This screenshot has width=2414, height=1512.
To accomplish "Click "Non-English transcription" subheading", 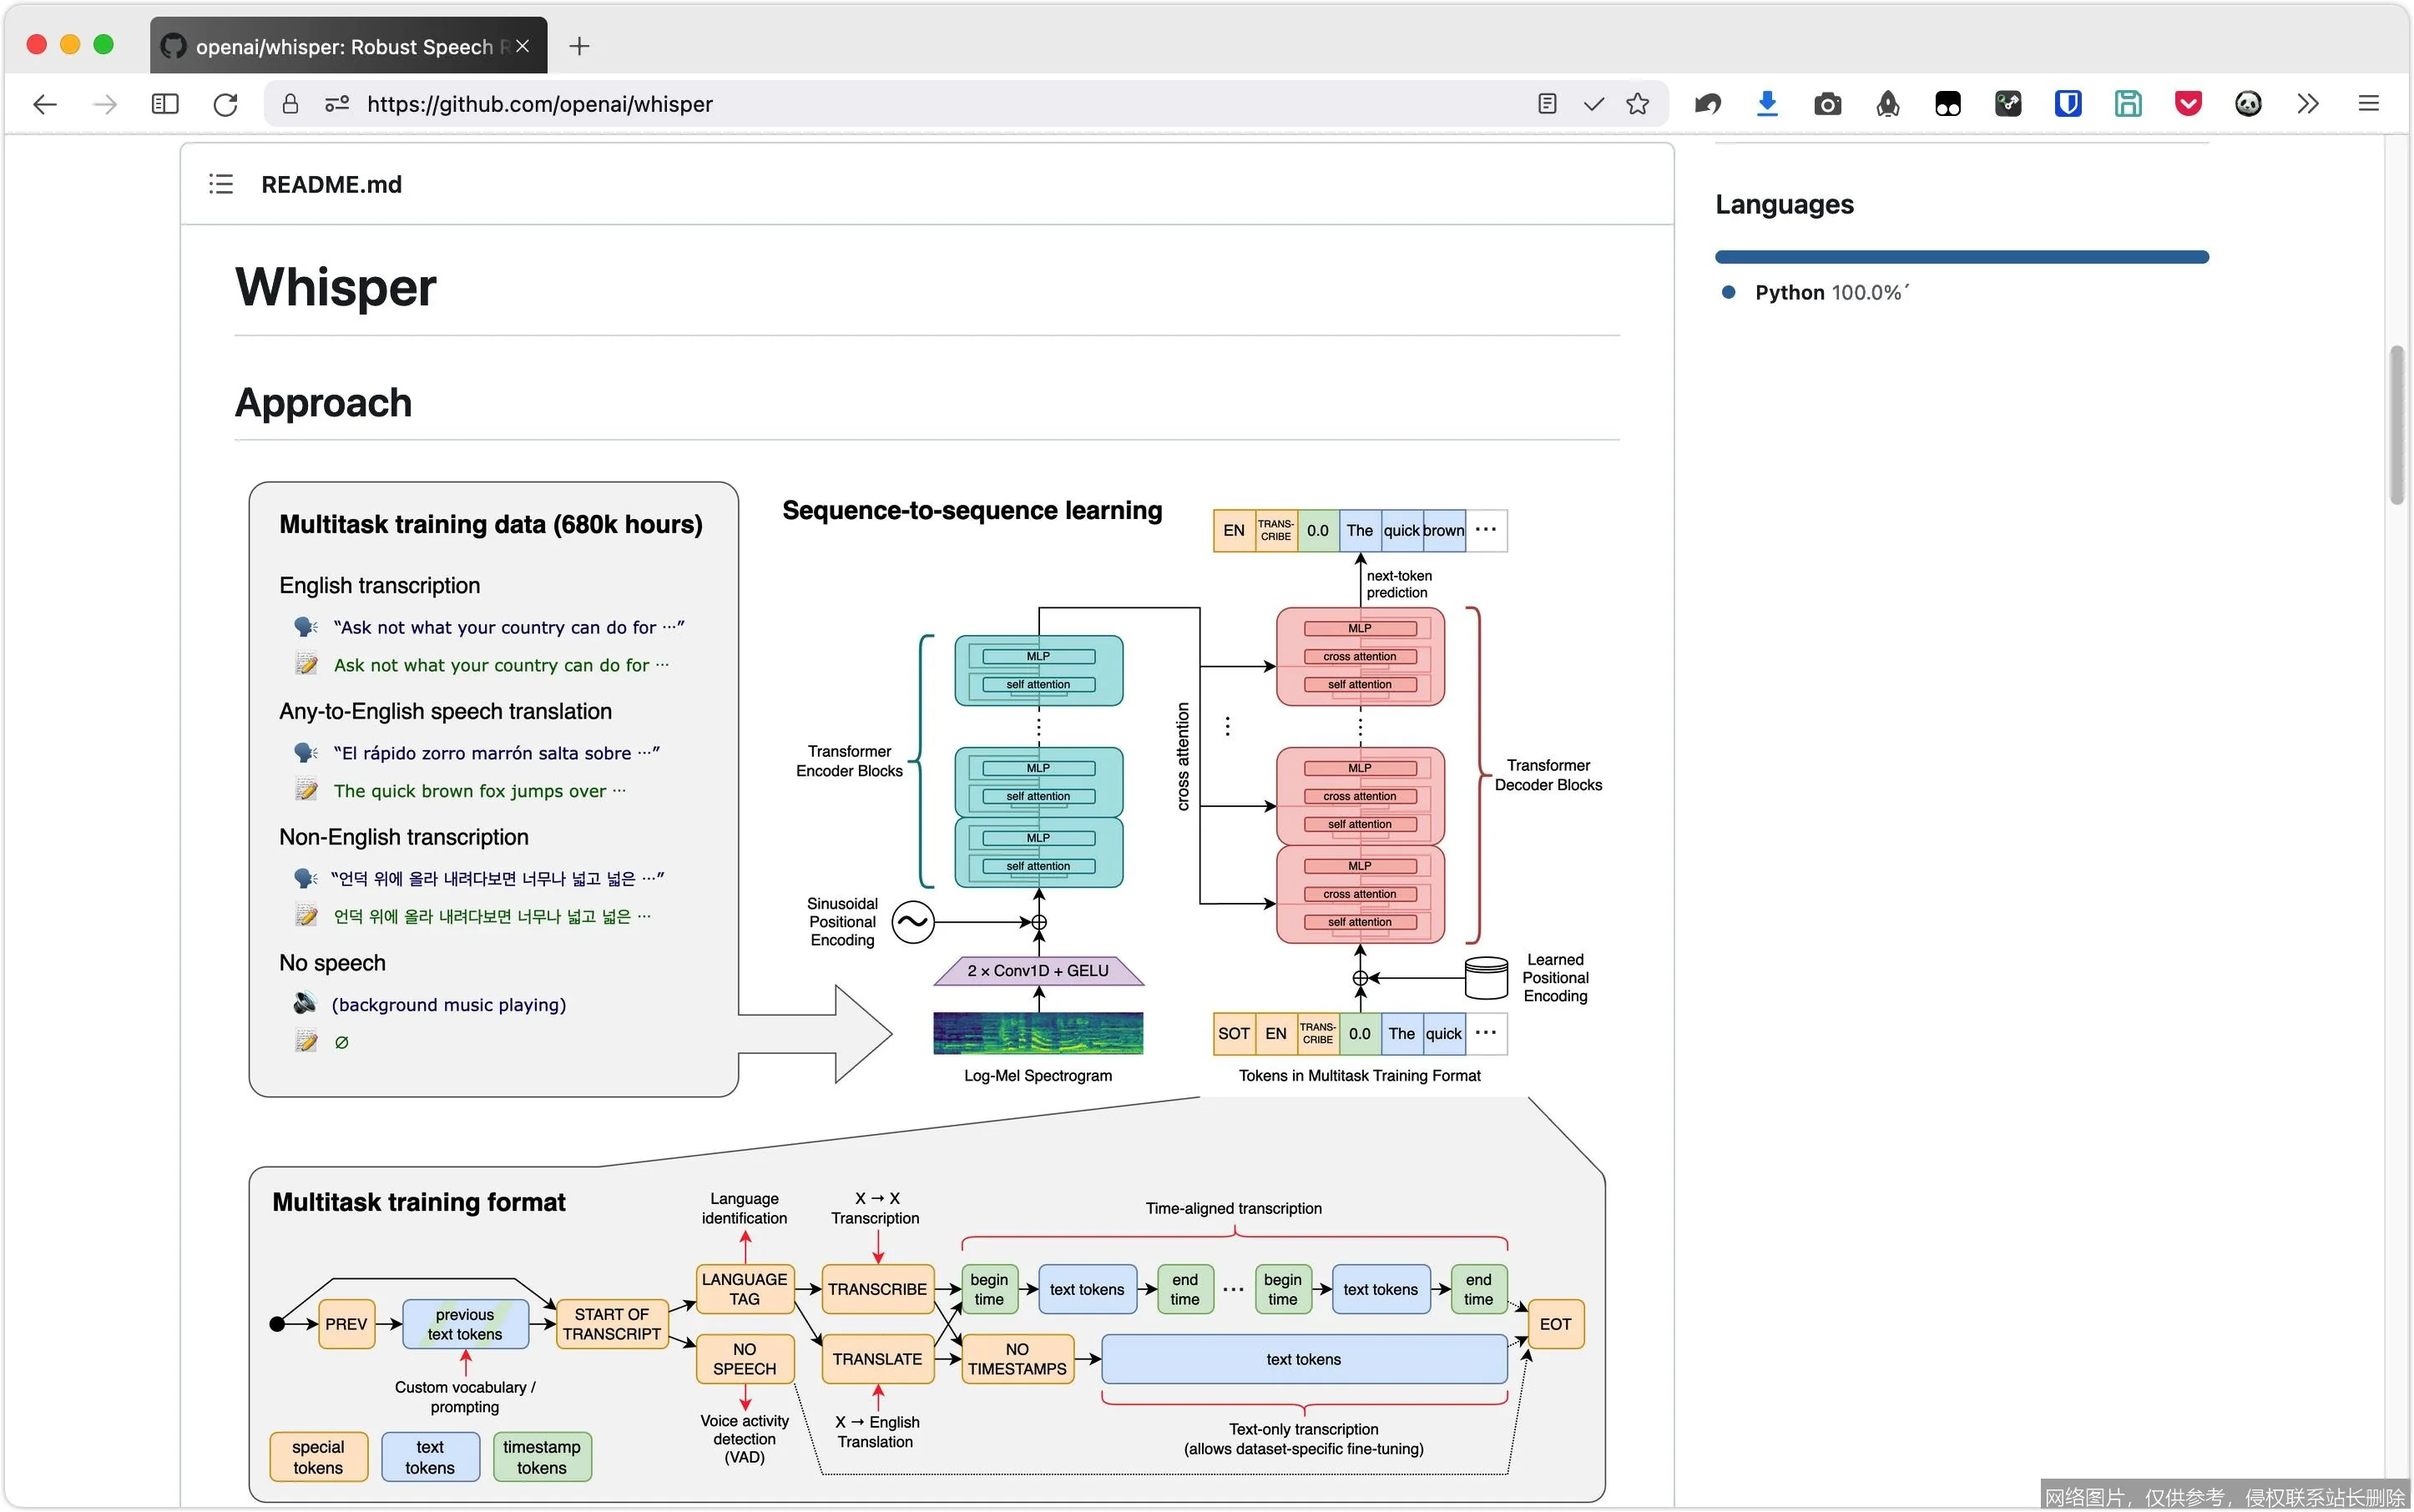I will click(x=403, y=837).
